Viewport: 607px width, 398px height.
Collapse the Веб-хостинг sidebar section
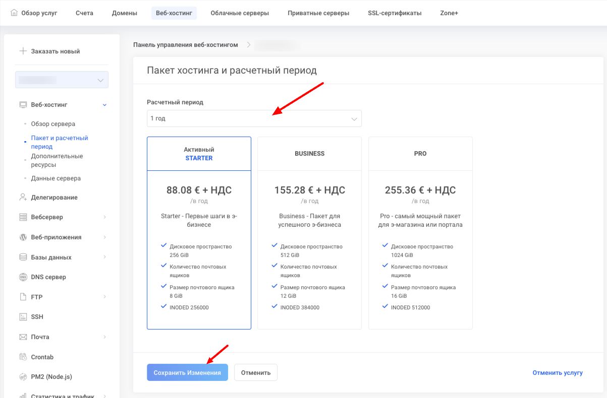[x=104, y=105]
